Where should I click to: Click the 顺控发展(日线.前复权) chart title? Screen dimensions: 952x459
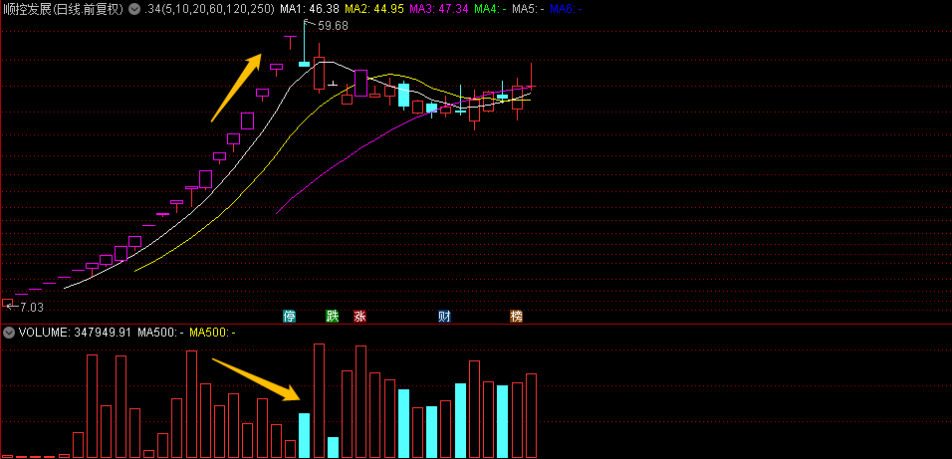coord(64,9)
